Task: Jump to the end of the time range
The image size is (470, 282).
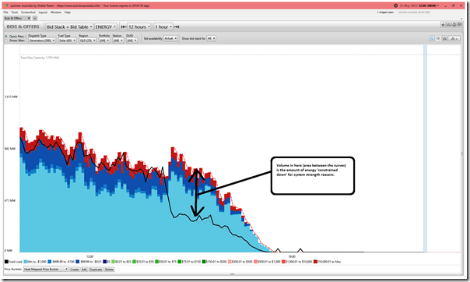Action: click(177, 27)
